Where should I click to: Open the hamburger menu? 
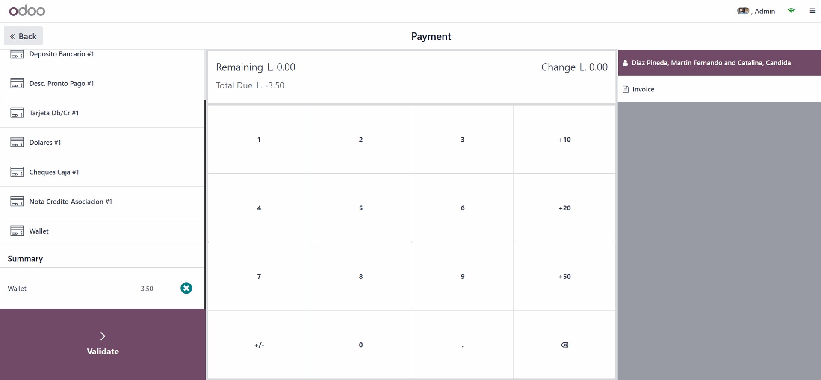[812, 11]
